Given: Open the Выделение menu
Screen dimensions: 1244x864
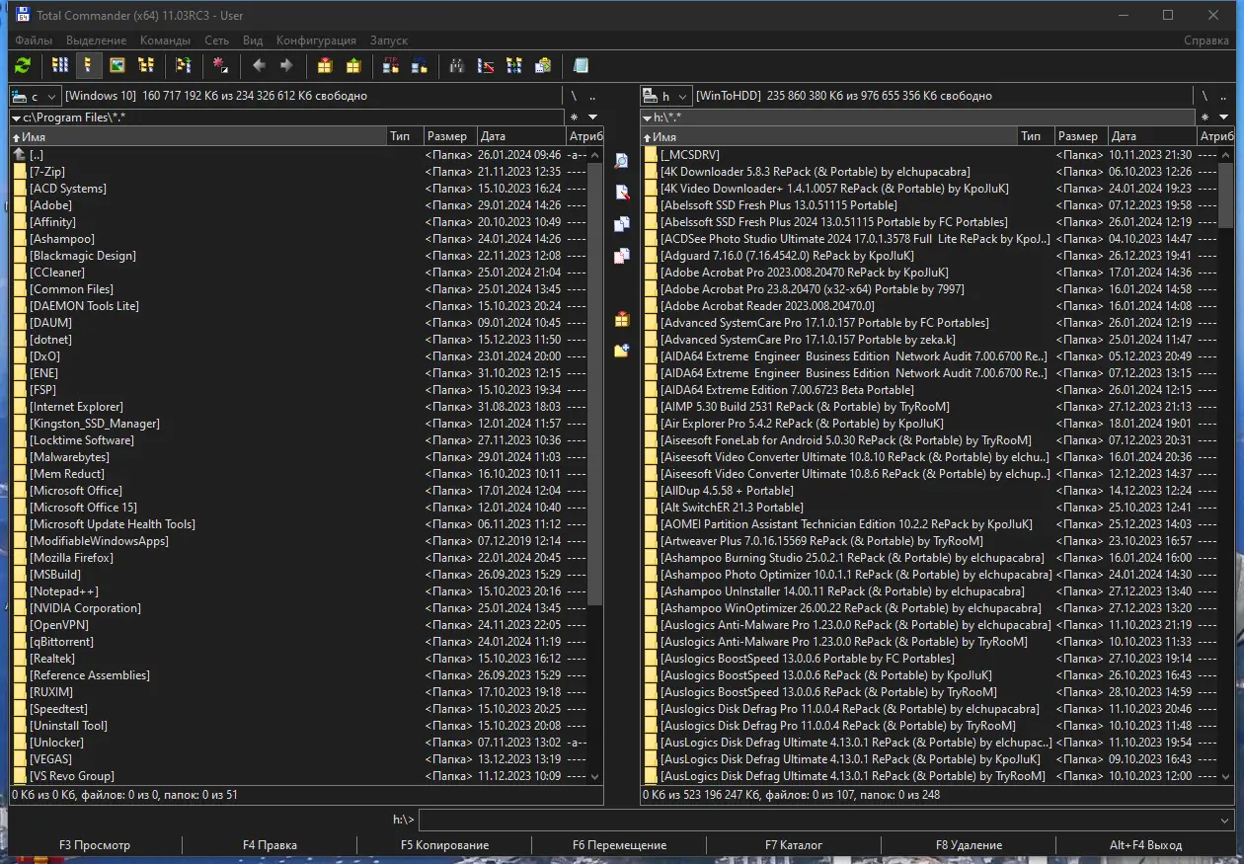Looking at the screenshot, I should click(96, 40).
